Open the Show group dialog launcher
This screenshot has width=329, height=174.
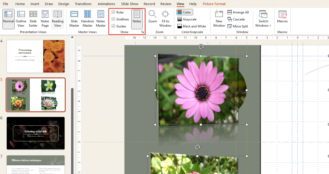coord(143,32)
